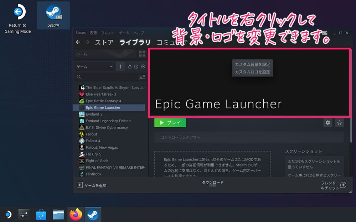Open the 表示 menu

93,33
